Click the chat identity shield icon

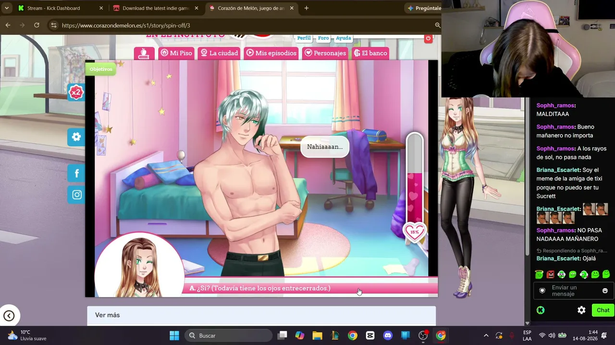pyautogui.click(x=542, y=291)
